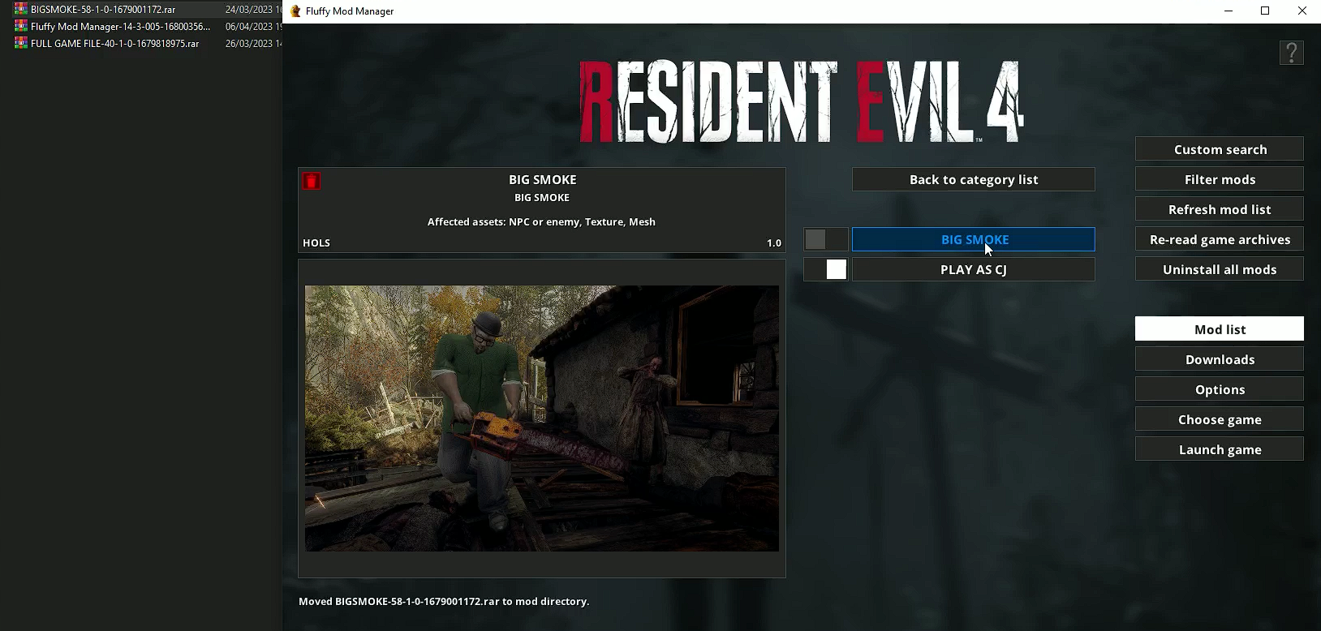1321x631 pixels.
Task: Select the PLAY AS CJ mod entry
Action: click(x=974, y=269)
